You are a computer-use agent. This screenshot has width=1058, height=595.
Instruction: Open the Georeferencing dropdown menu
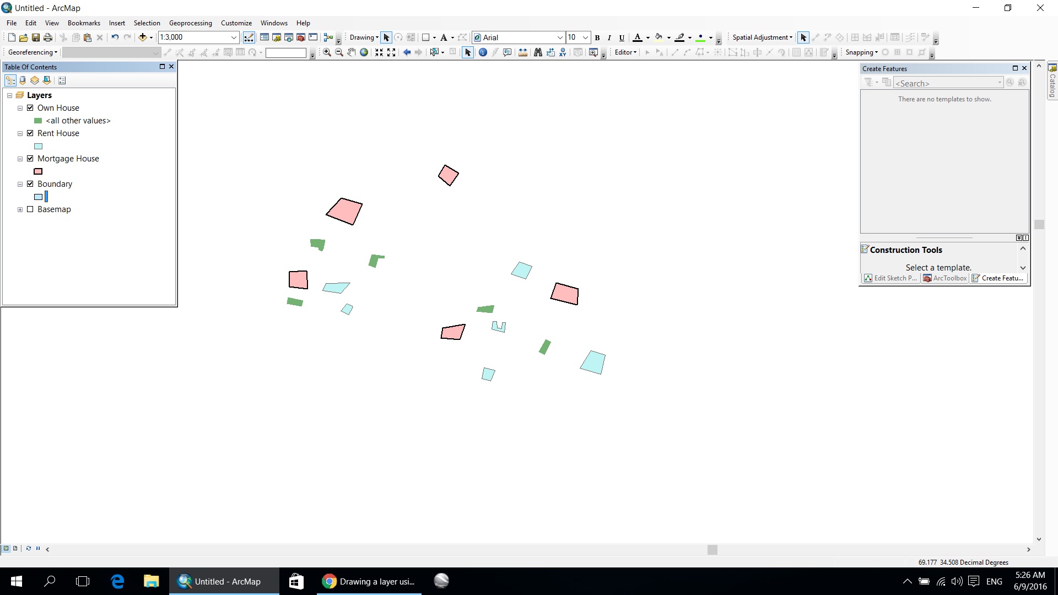[x=33, y=52]
